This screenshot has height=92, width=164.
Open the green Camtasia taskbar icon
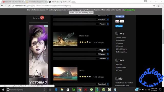point(103,89)
